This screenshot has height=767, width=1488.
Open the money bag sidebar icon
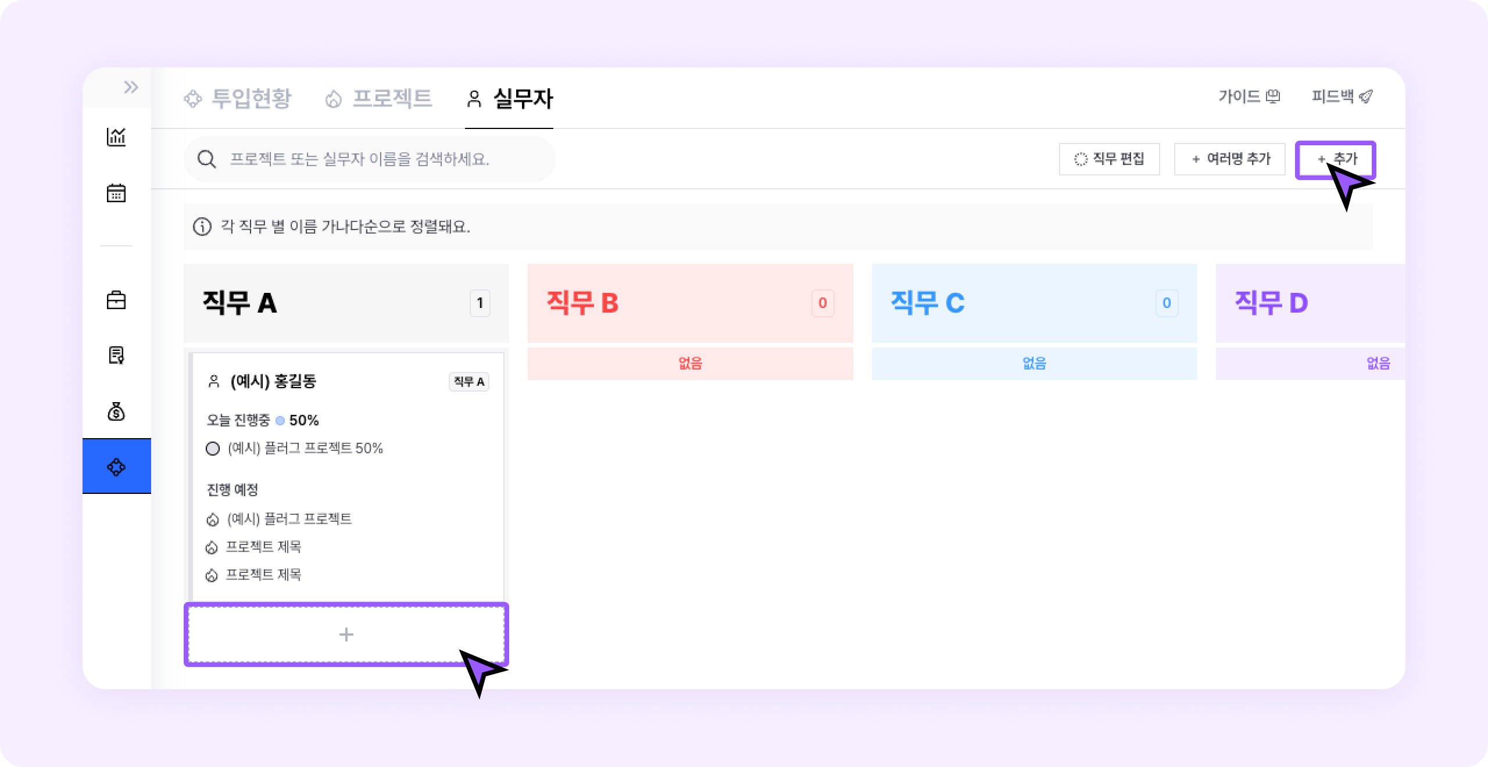tap(116, 411)
